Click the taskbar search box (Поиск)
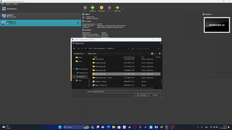 76,127
